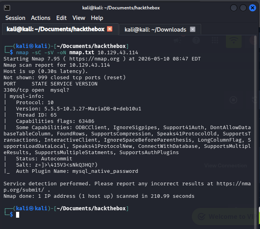Click the minimize circle button in the title bar

click(x=234, y=8)
